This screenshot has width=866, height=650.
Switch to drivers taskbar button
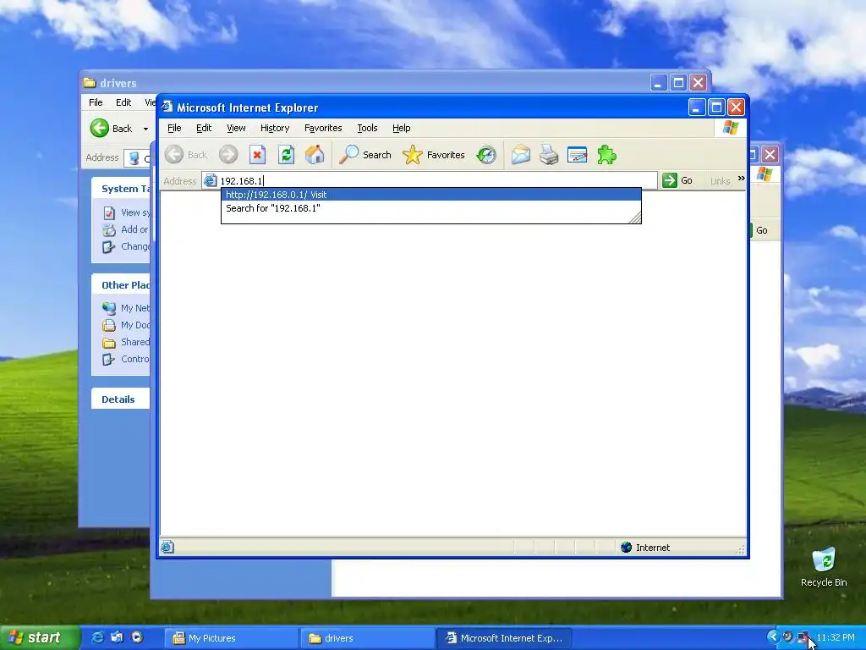(367, 638)
